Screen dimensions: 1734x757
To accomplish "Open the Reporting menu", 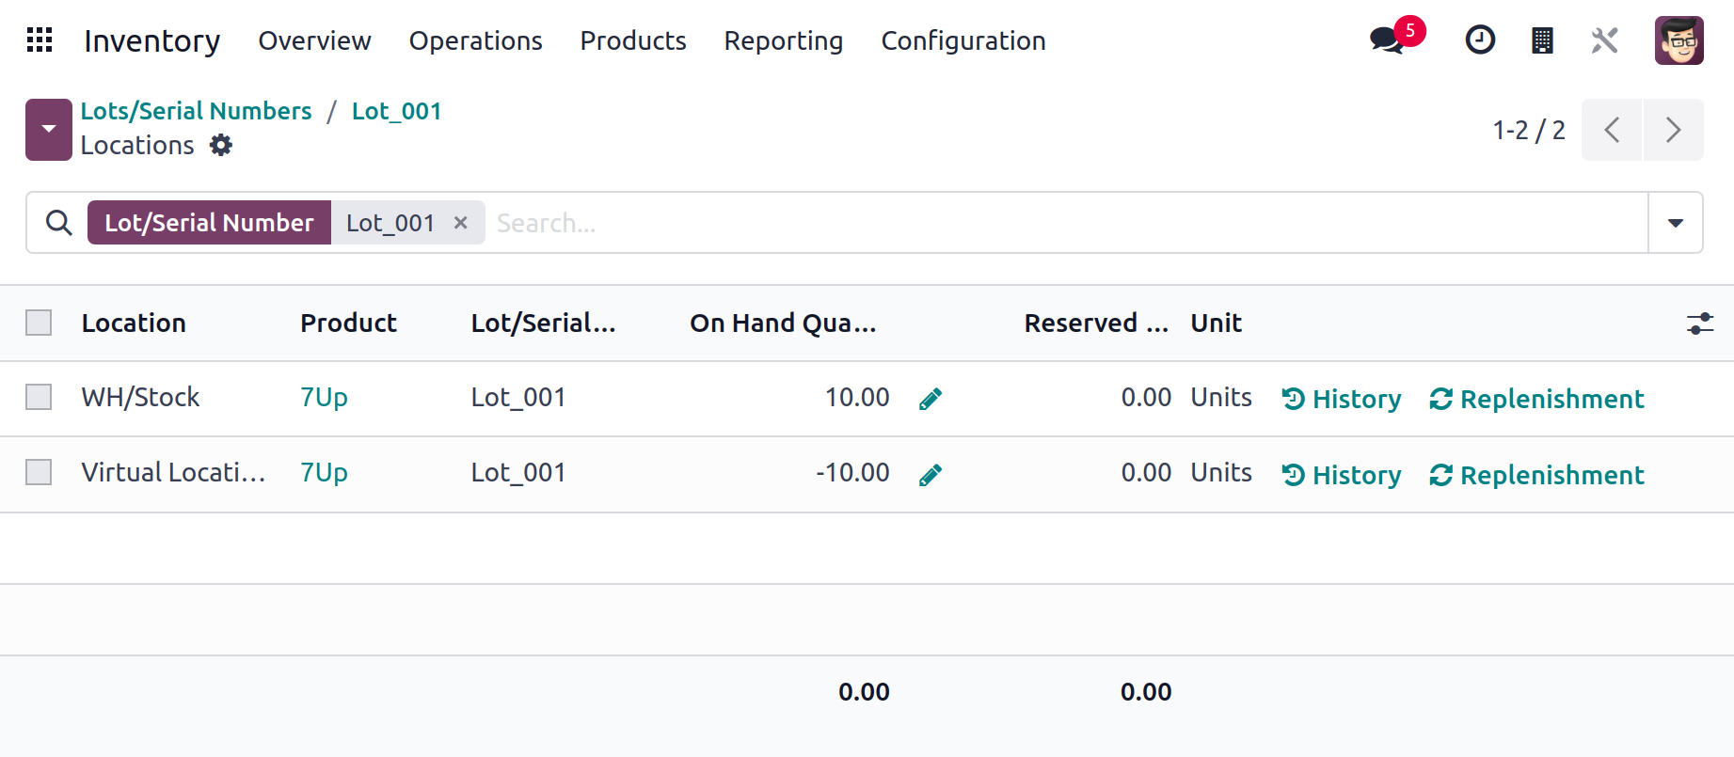I will click(783, 40).
